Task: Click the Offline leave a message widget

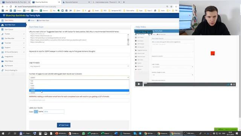Action: click(x=226, y=129)
